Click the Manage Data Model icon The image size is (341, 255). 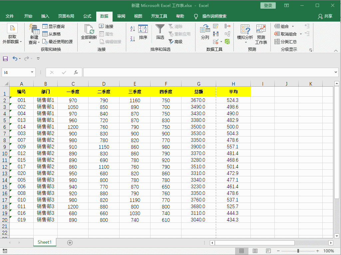227,42
